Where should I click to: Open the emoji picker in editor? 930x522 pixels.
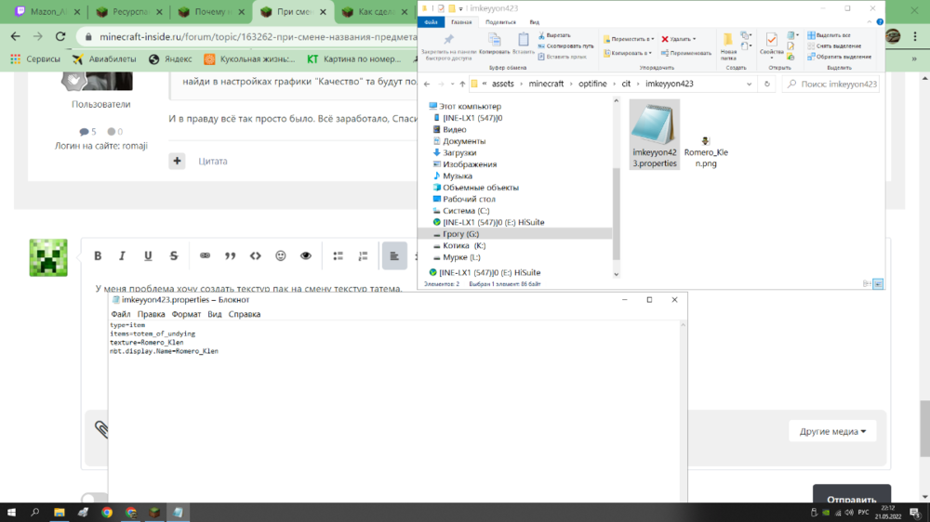pyautogui.click(x=281, y=256)
